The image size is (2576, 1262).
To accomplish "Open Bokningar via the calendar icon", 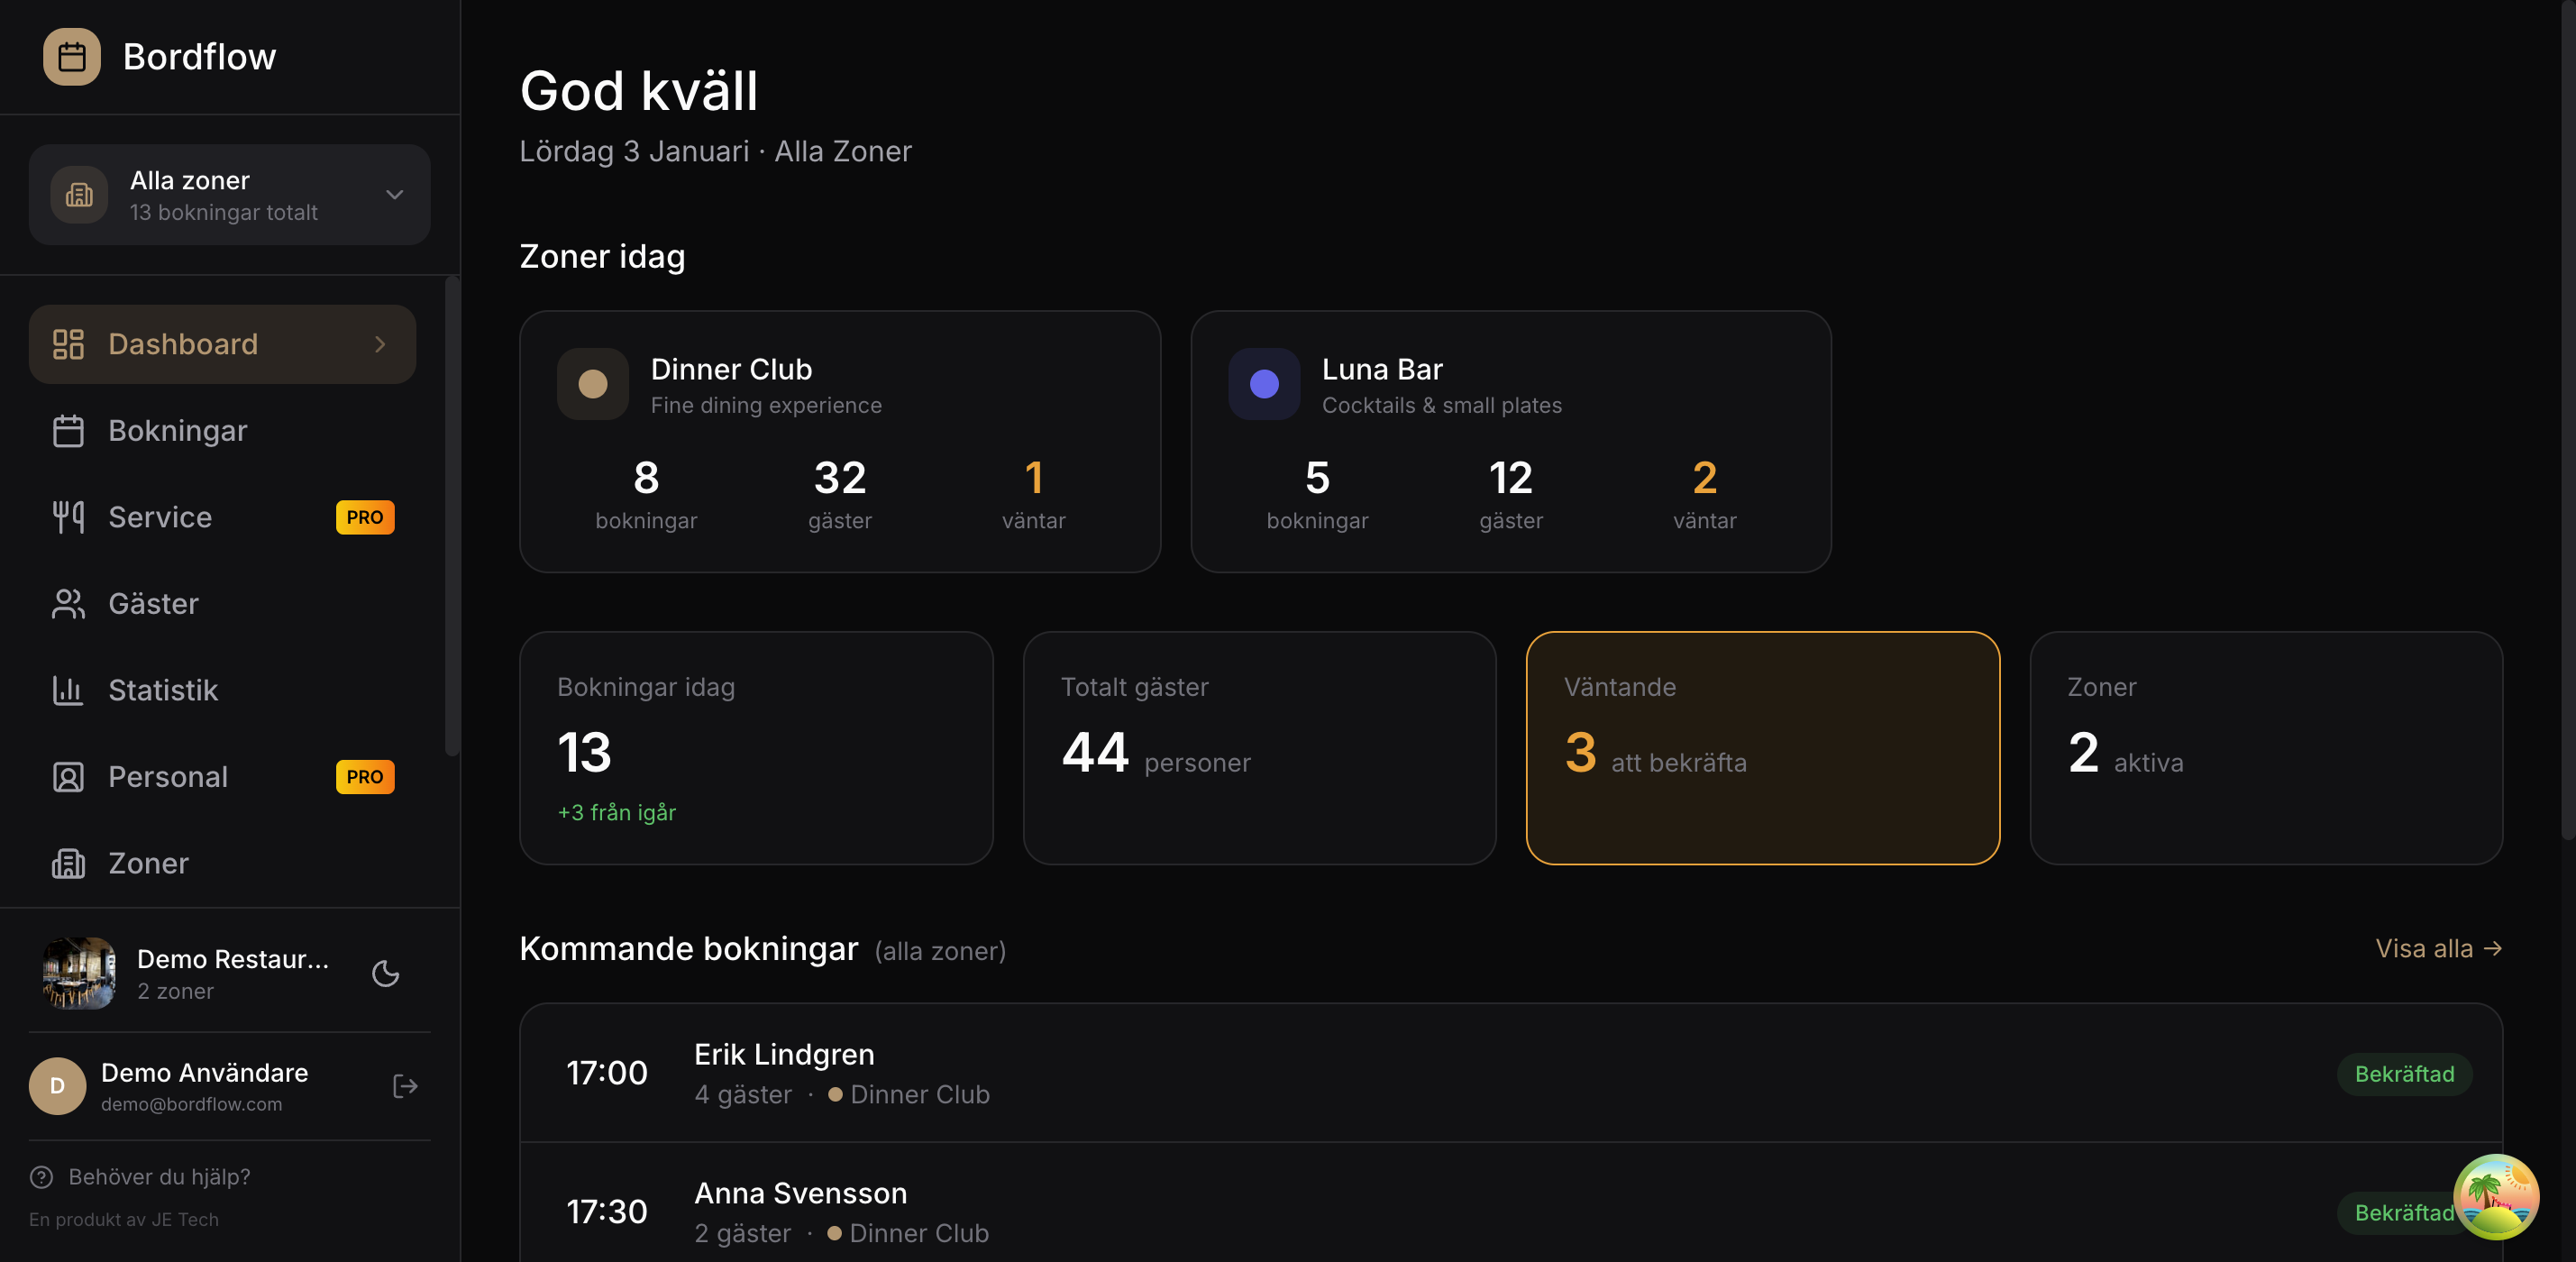I will 68,430.
